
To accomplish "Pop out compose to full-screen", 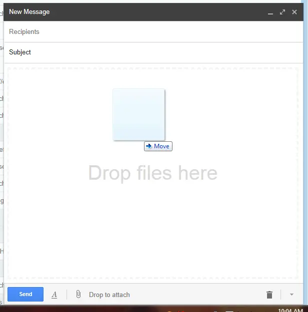I will [x=282, y=12].
